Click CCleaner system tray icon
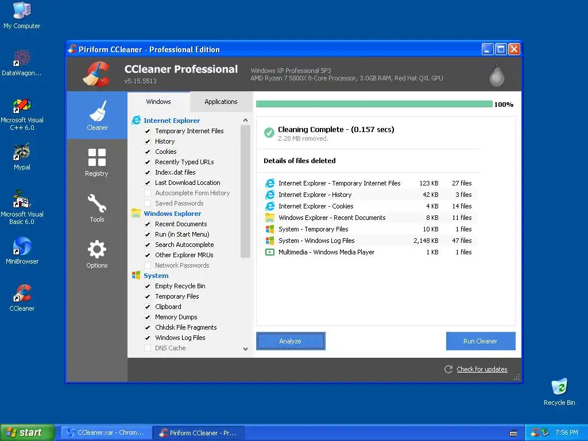 (535, 432)
